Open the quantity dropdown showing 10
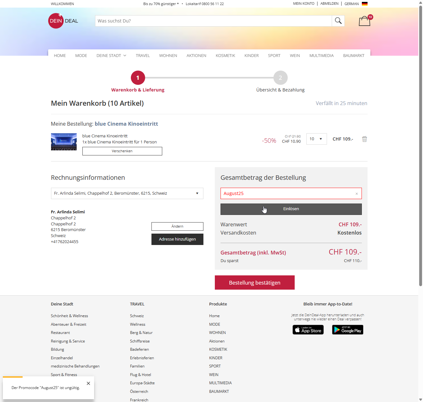The image size is (423, 402). (x=317, y=139)
